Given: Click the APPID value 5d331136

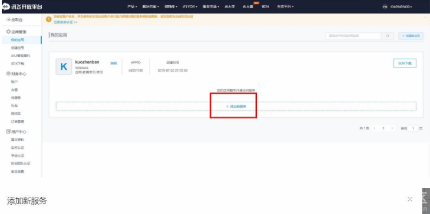Looking at the screenshot, I should point(135,71).
